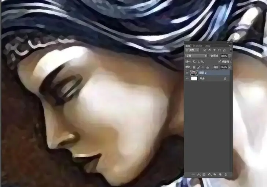Toggle the layer filtering switch
This screenshot has height=187, width=267.
pyautogui.click(x=231, y=50)
